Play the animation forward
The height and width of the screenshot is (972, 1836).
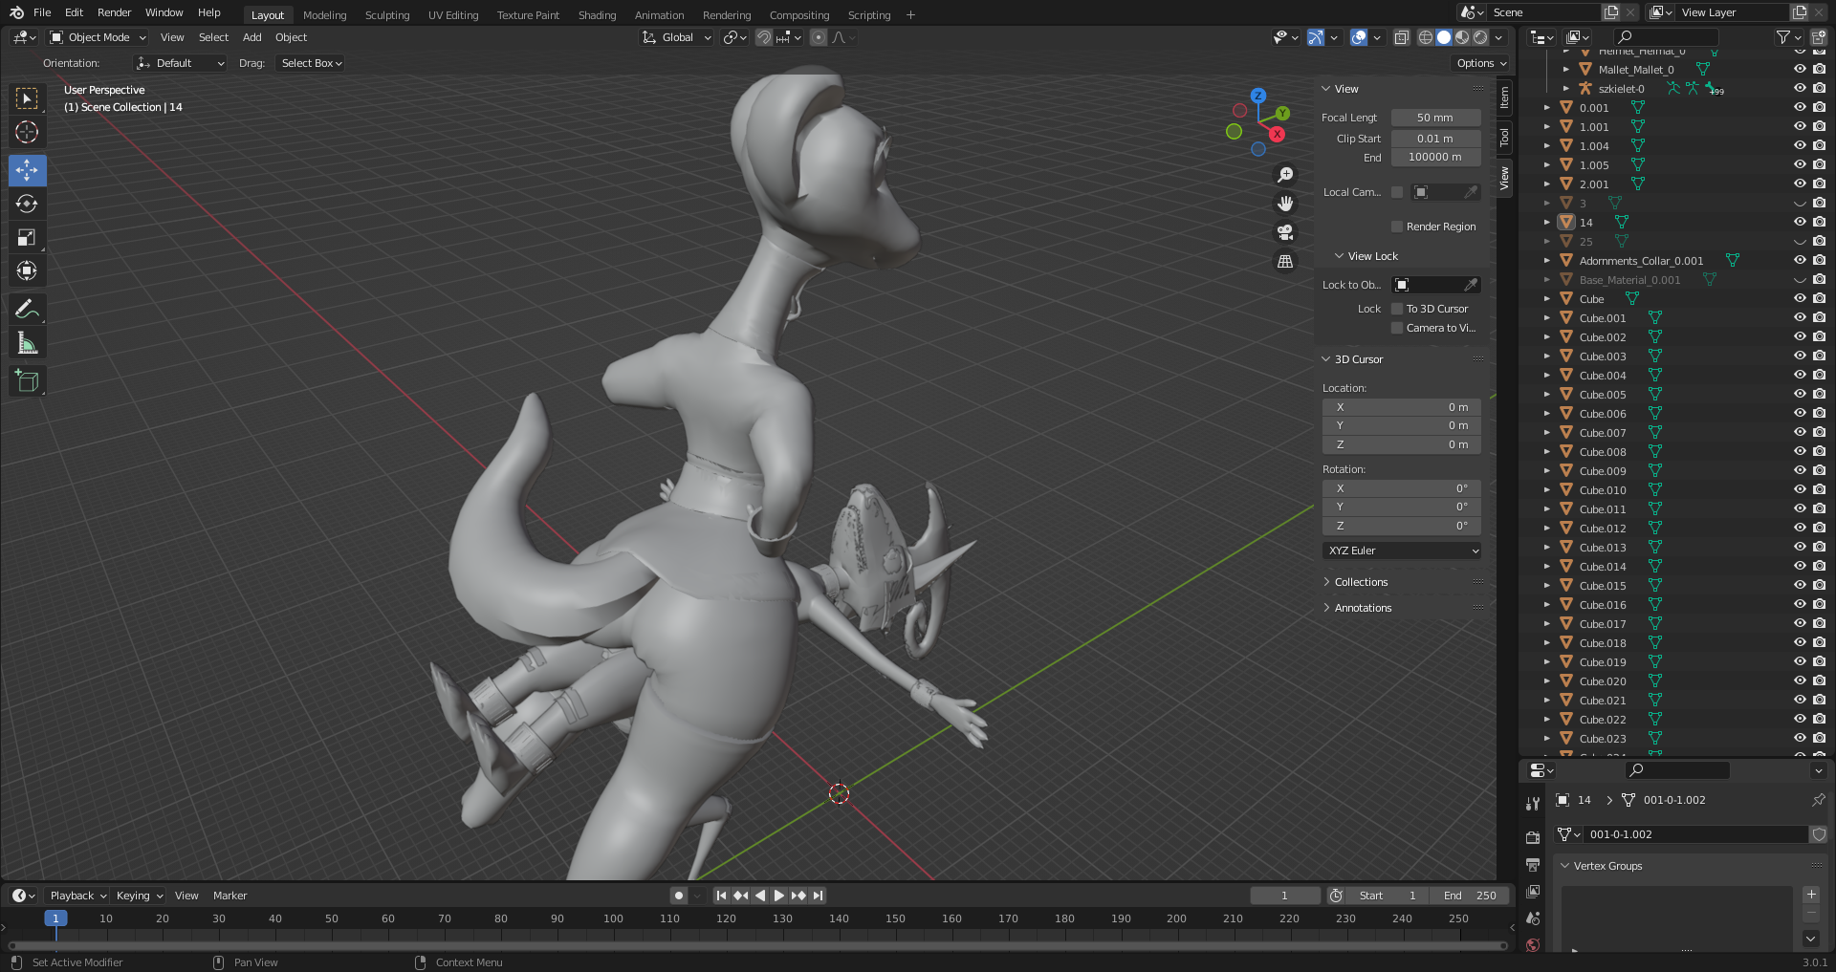tap(778, 896)
